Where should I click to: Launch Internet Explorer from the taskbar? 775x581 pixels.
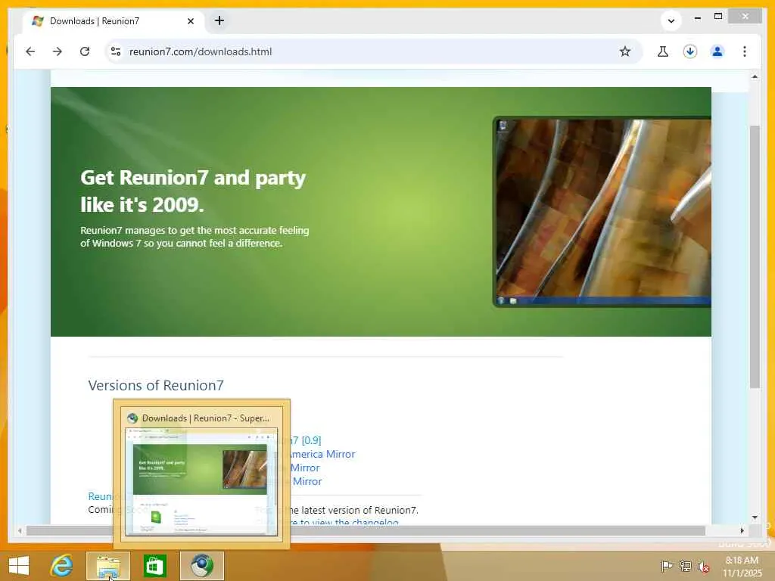pyautogui.click(x=62, y=566)
